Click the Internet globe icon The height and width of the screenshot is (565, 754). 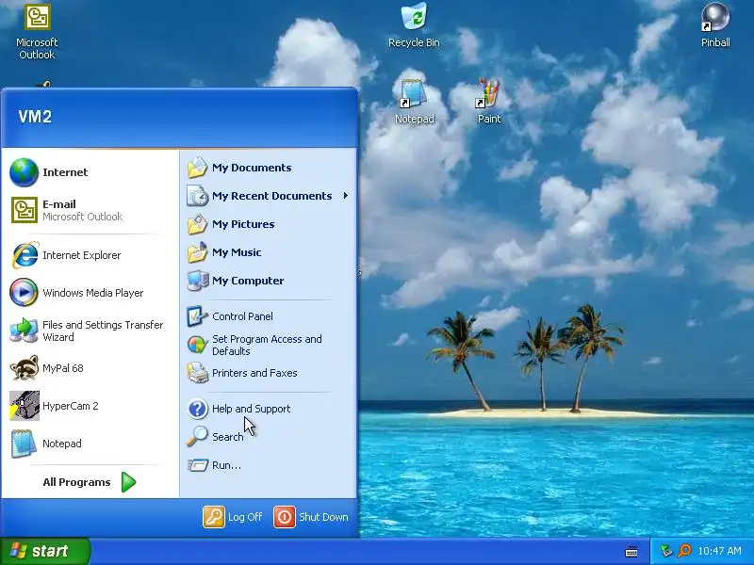pyautogui.click(x=24, y=172)
